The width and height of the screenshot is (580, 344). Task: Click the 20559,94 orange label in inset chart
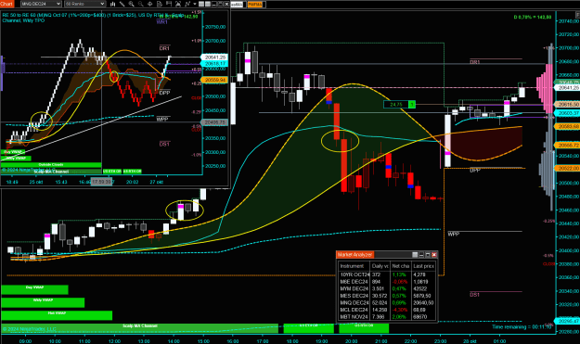(x=214, y=80)
